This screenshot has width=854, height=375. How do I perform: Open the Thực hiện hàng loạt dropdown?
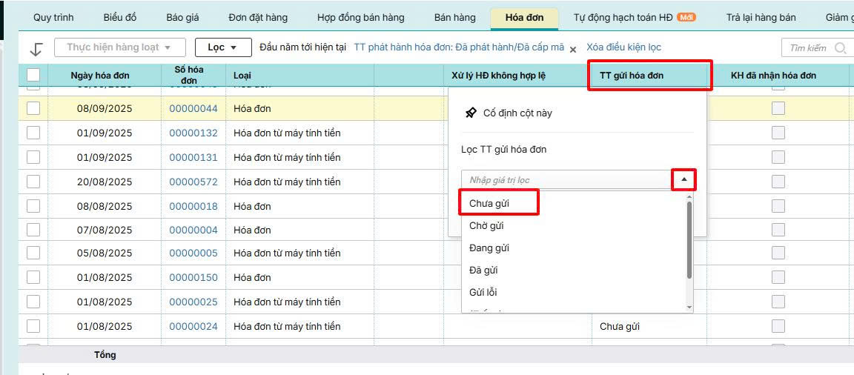(118, 47)
